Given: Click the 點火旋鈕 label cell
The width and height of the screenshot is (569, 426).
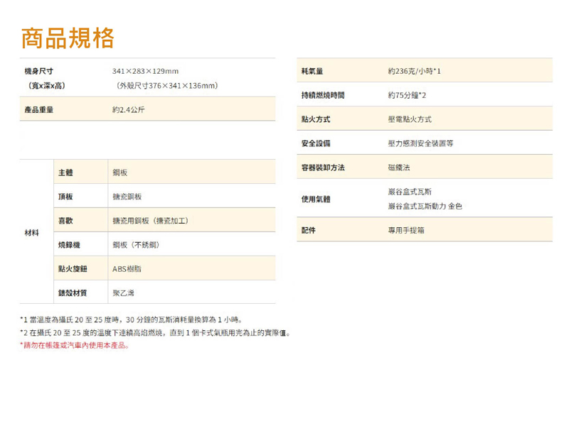Looking at the screenshot, I should (73, 269).
